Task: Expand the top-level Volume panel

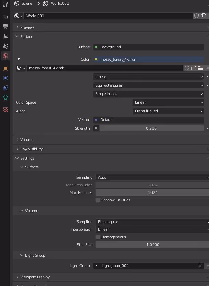Action: point(111,140)
